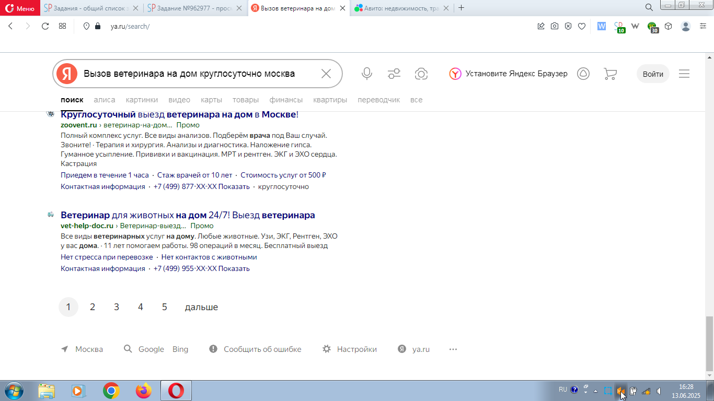
Task: Open the ad blocker shield icon
Action: click(568, 26)
